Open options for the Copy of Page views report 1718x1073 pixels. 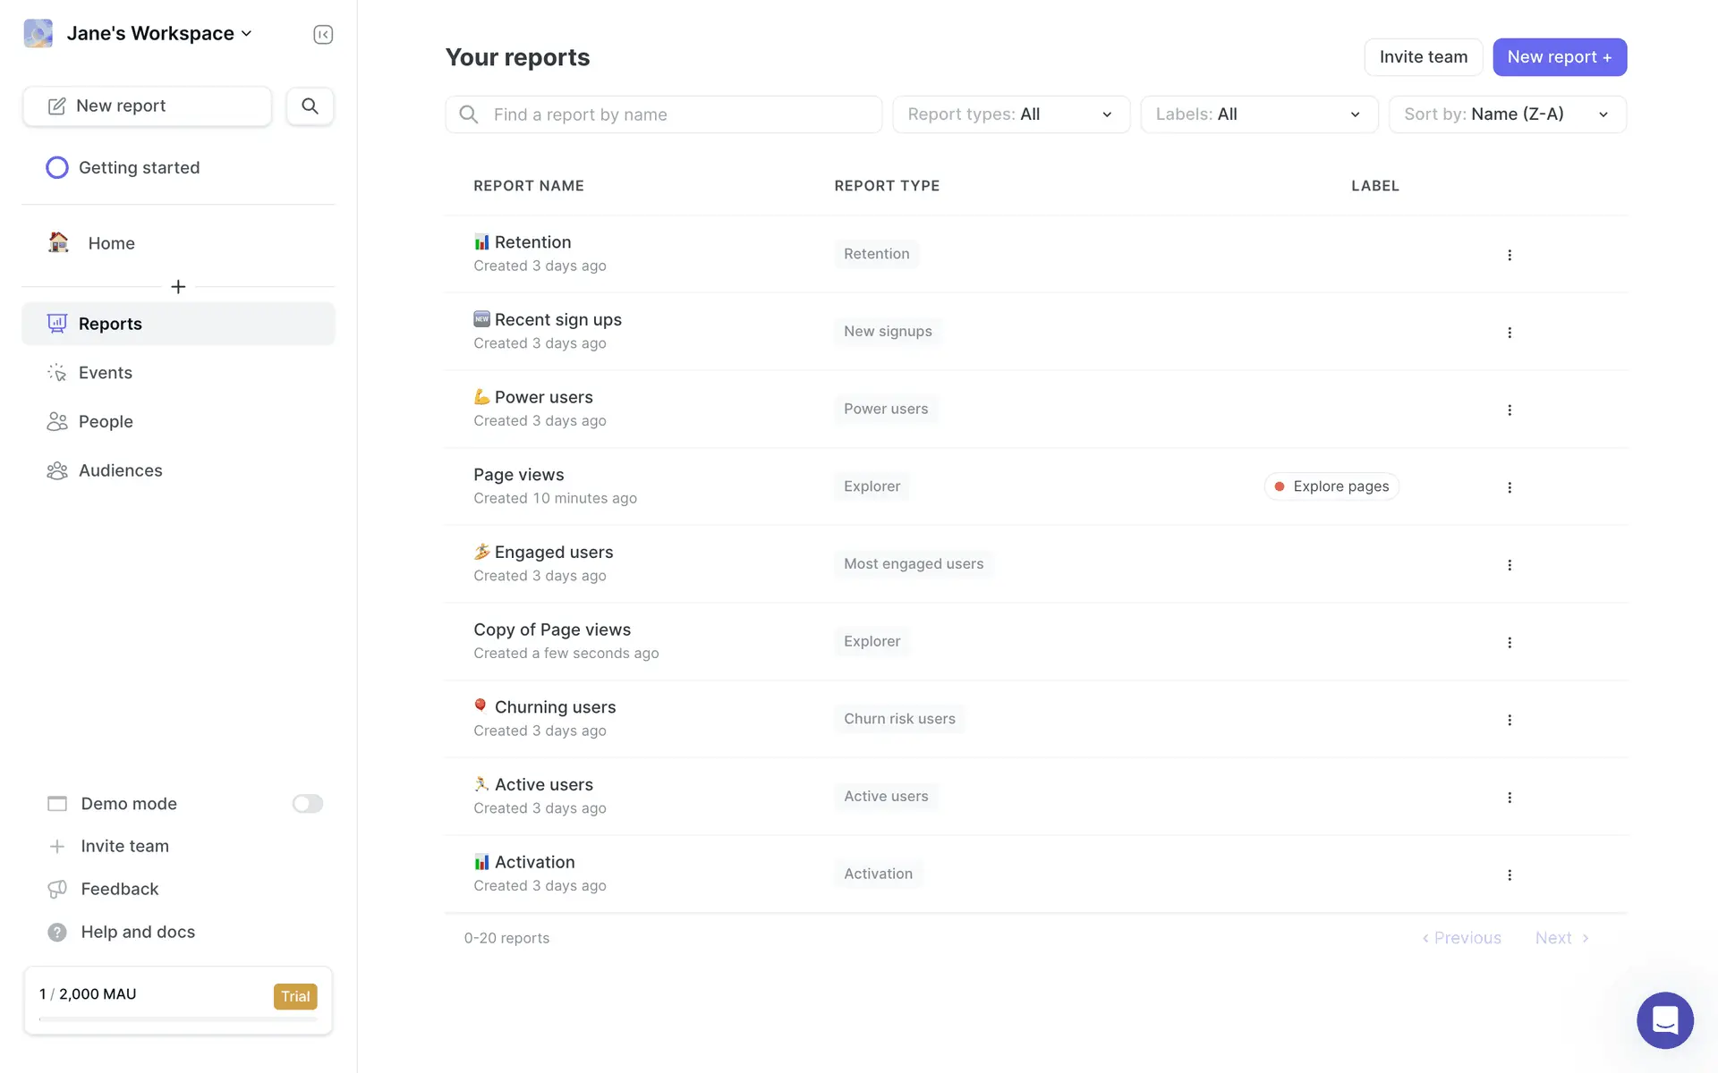[1510, 642]
